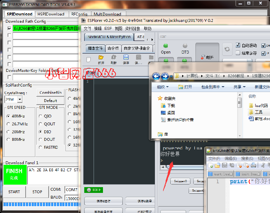The width and height of the screenshot is (270, 213).
Task: Open the lua代码 folder in Explorer
Action: (258, 106)
